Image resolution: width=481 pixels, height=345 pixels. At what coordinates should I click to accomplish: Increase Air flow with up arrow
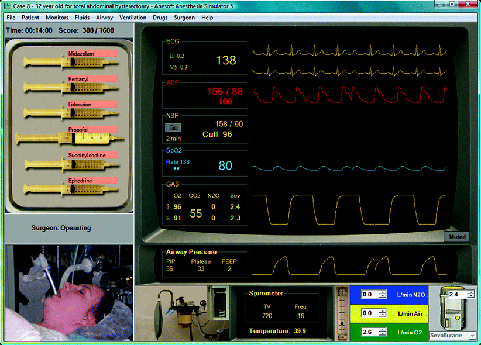[x=383, y=311]
